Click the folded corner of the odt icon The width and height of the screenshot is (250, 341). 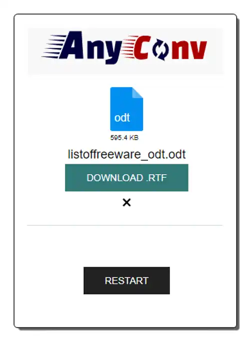click(x=137, y=93)
